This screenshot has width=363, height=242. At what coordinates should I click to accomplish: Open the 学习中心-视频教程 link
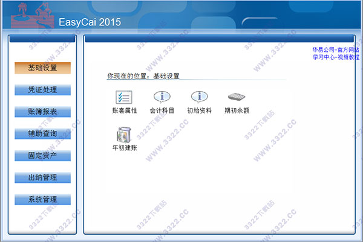[x=336, y=57]
